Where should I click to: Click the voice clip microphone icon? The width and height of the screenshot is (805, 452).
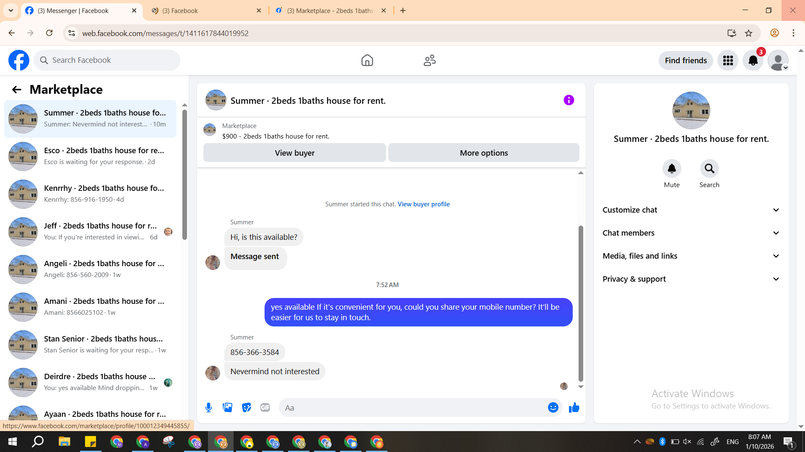(x=208, y=407)
